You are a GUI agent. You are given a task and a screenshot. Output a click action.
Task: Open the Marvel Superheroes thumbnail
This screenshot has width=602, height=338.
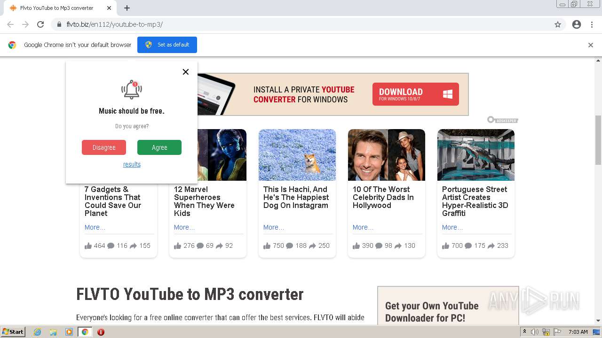(x=222, y=155)
